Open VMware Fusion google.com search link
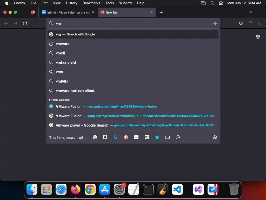The width and height of the screenshot is (266, 200). click(133, 116)
